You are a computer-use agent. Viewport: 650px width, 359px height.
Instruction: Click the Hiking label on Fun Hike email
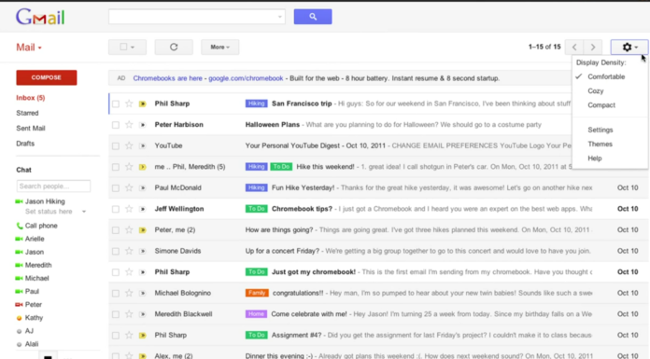pos(256,188)
